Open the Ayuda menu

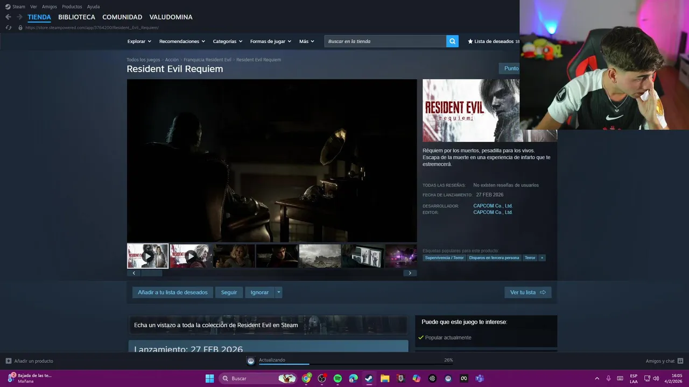pos(93,6)
